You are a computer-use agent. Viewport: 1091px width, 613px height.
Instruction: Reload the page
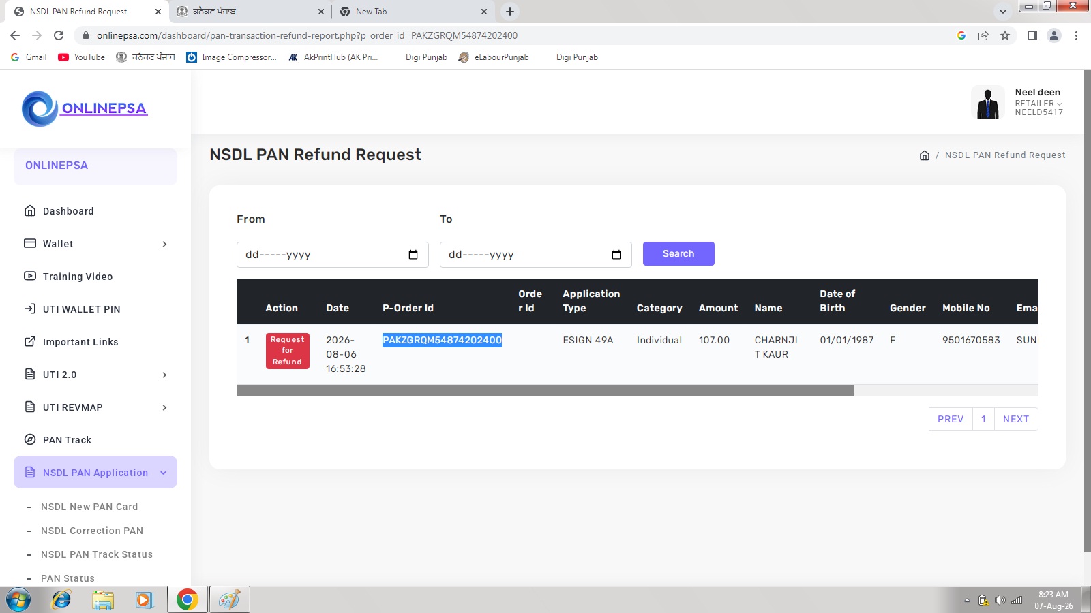click(x=59, y=35)
